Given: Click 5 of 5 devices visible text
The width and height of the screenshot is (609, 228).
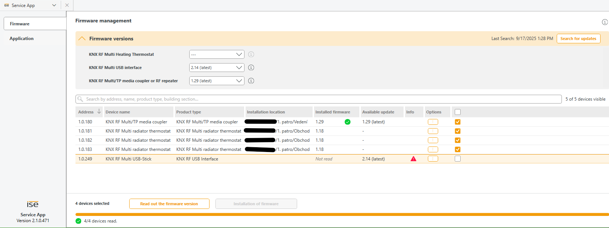Looking at the screenshot, I should point(585,99).
